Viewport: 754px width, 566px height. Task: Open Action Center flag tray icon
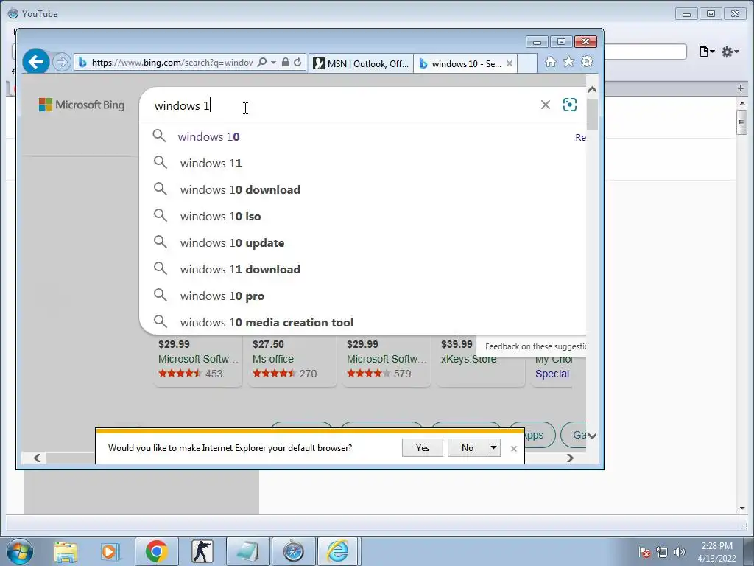644,553
